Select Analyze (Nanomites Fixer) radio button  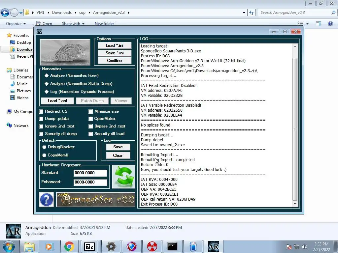46,75
